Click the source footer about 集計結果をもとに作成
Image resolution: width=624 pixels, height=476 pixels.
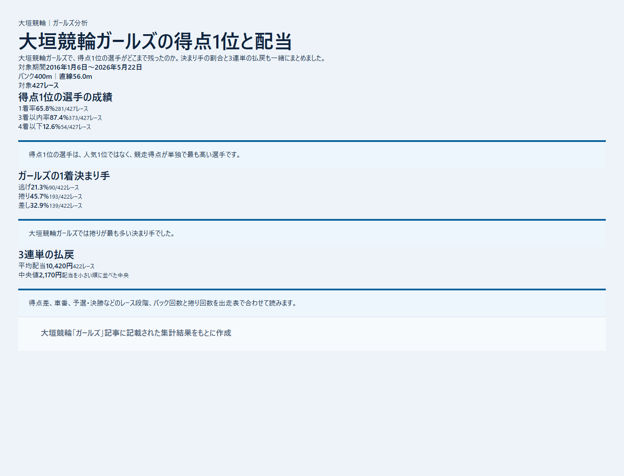pyautogui.click(x=136, y=333)
